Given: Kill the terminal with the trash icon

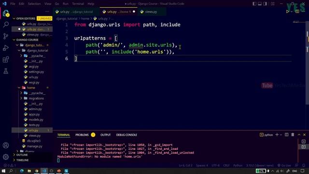Looking at the screenshot, I should [293, 135].
